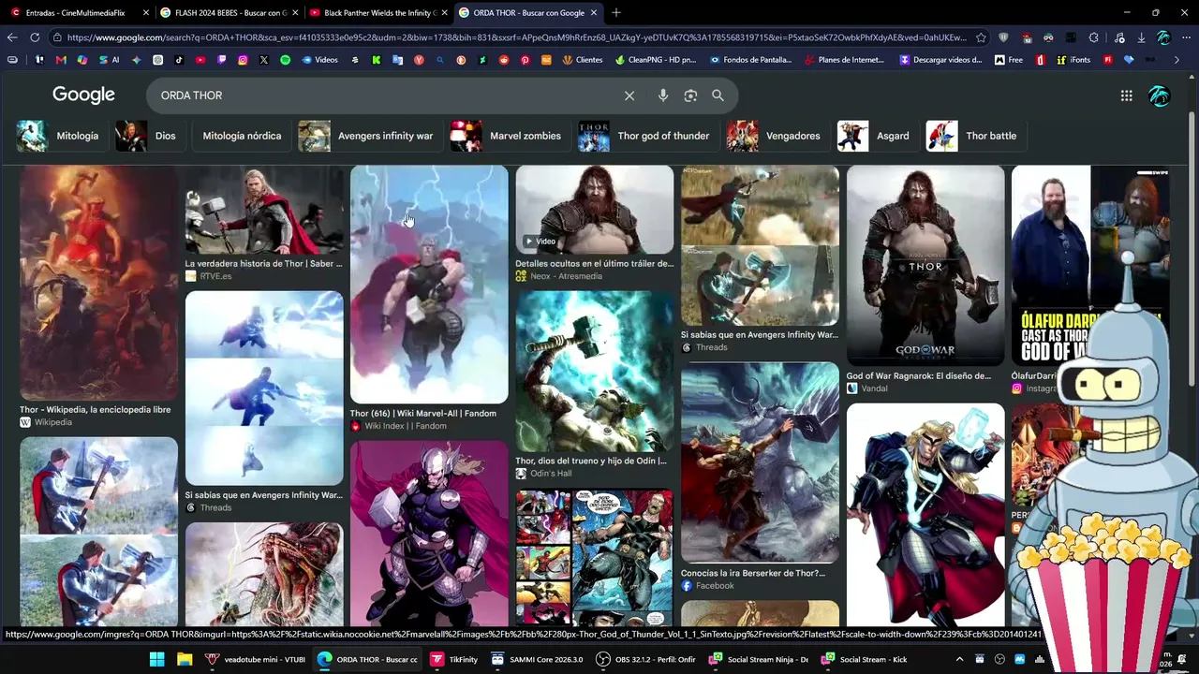Switch to the FLASH 2024 BEBES tab

pyautogui.click(x=229, y=13)
